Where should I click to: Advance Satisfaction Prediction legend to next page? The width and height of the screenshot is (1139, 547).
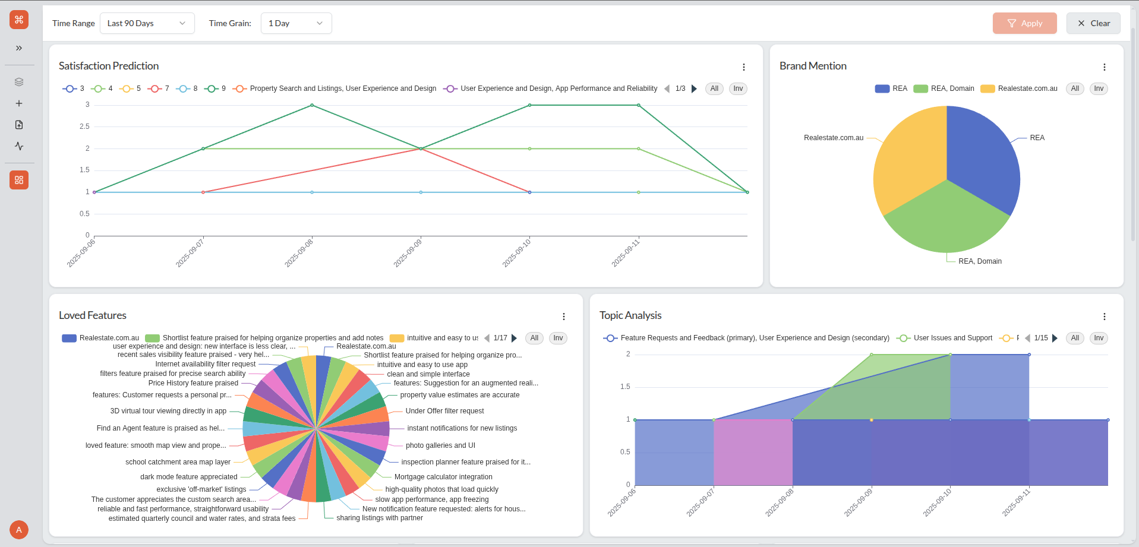[694, 88]
